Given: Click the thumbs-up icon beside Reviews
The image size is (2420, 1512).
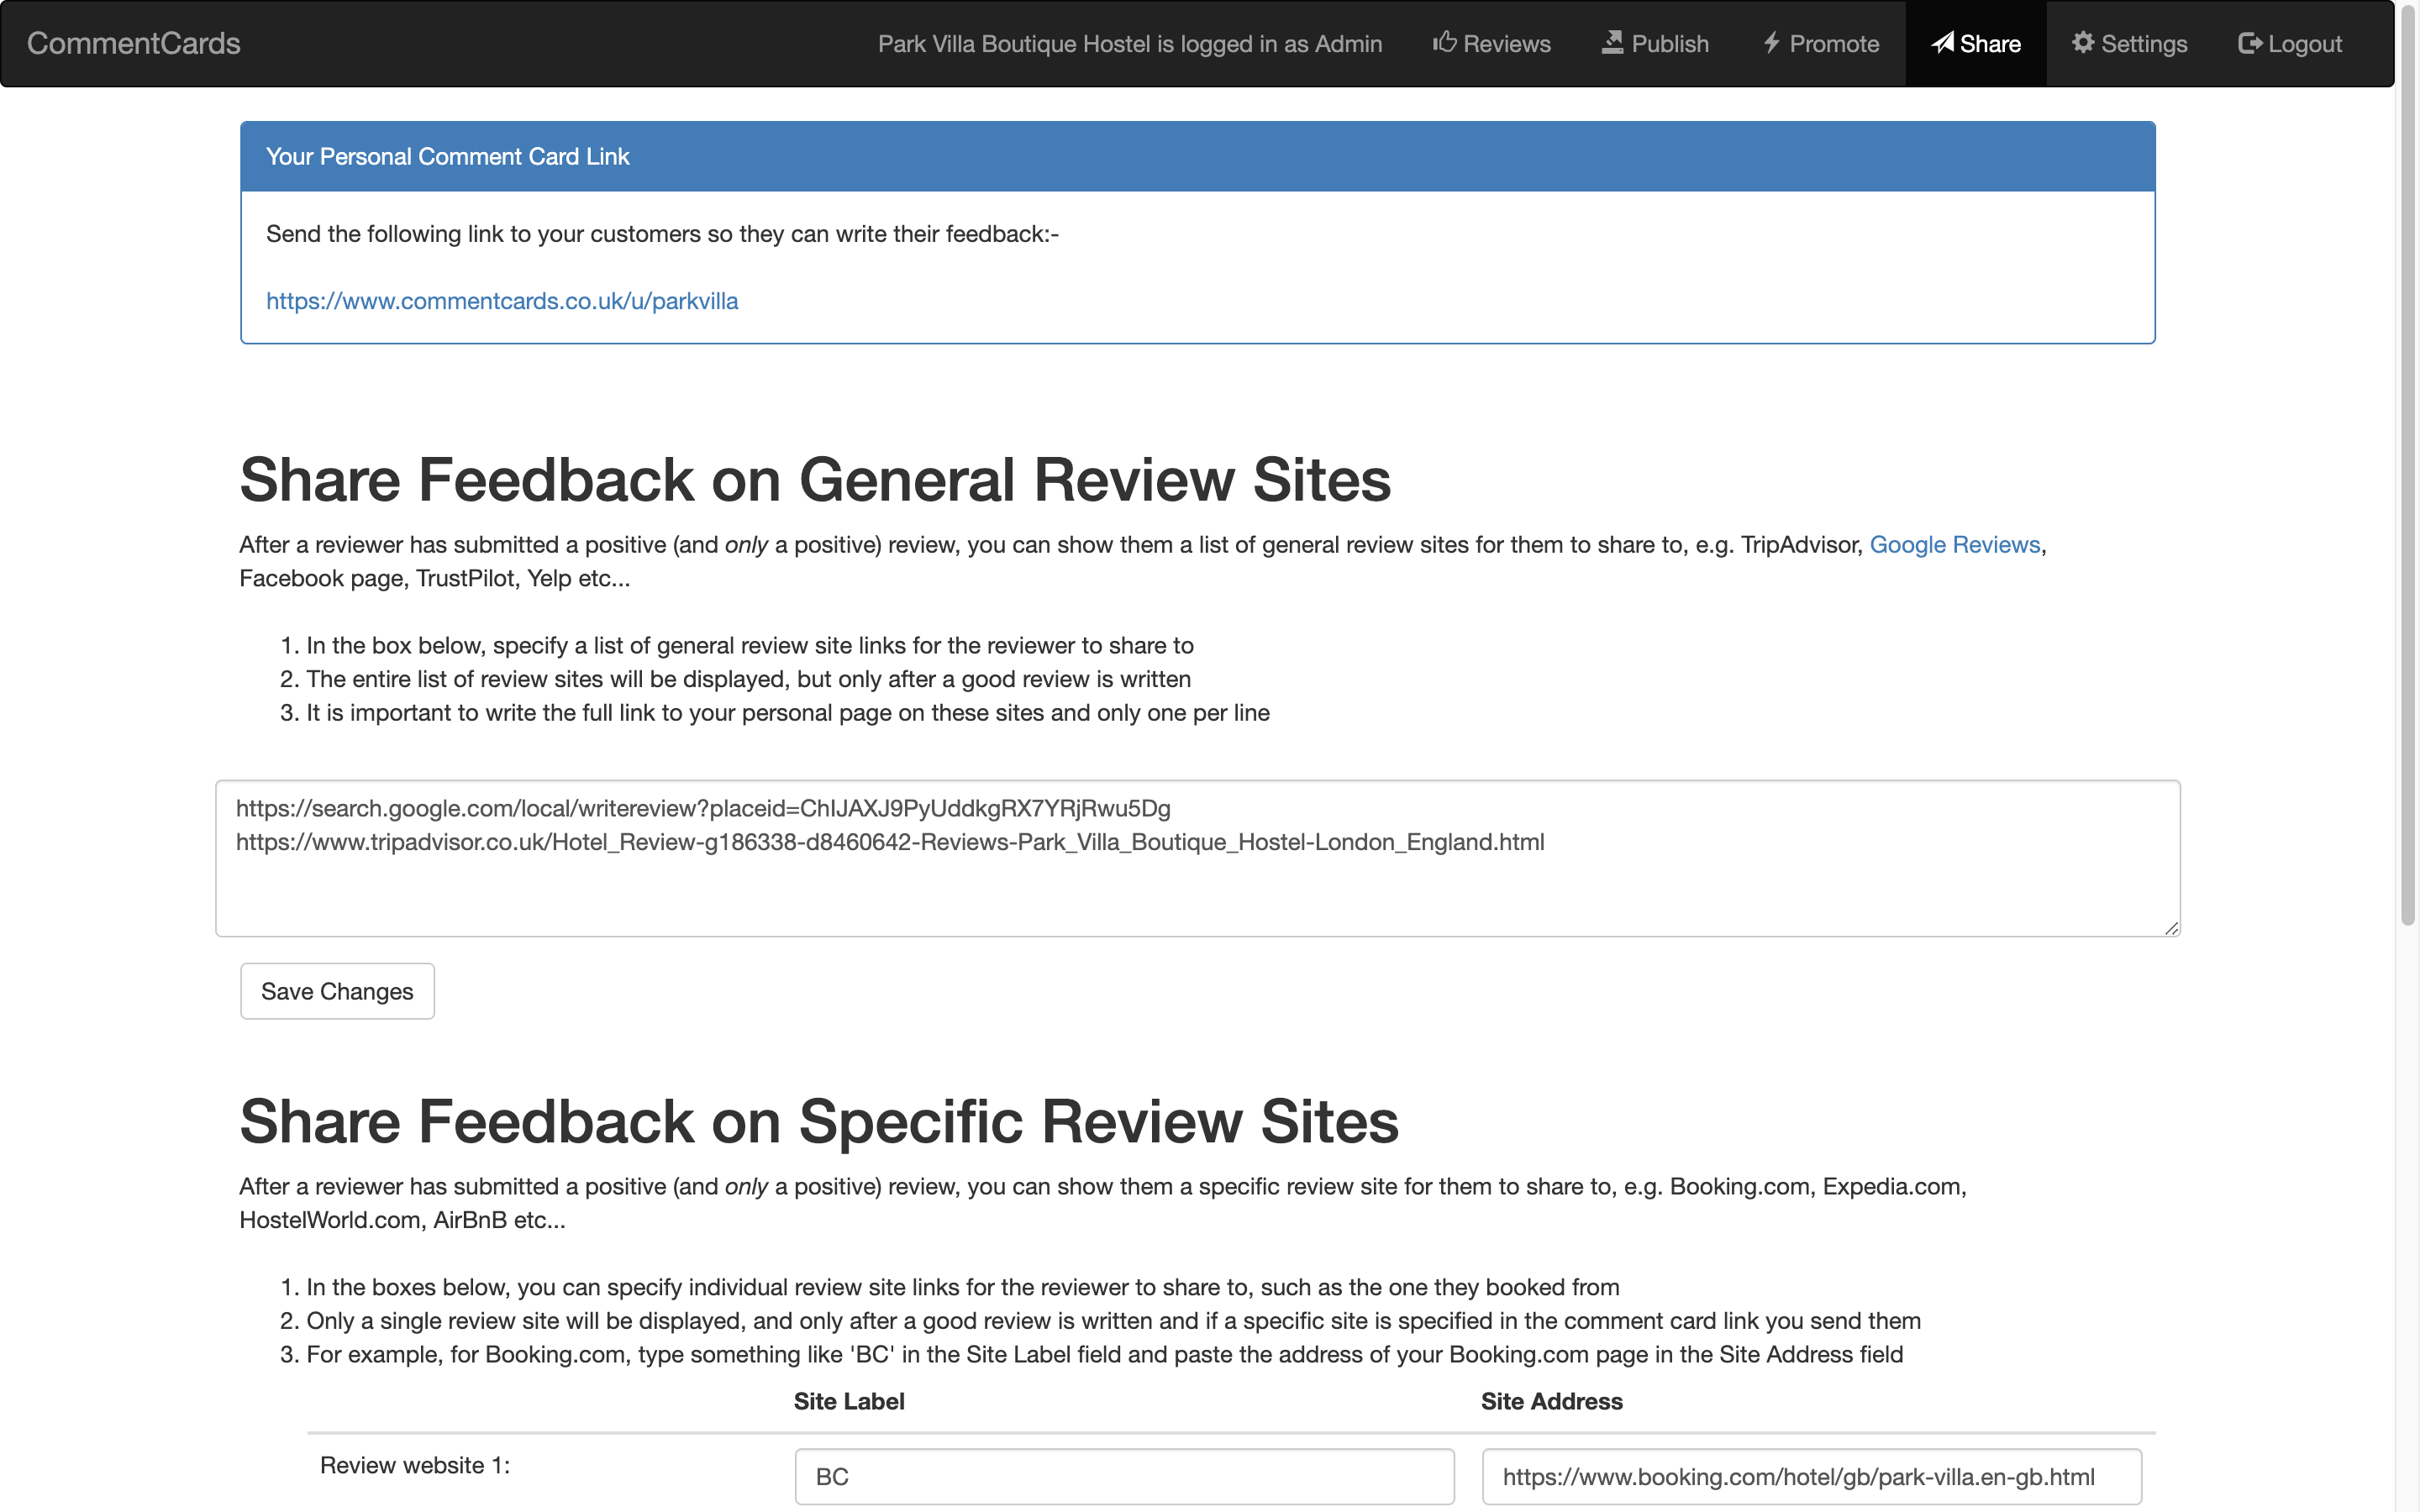Looking at the screenshot, I should pyautogui.click(x=1444, y=42).
